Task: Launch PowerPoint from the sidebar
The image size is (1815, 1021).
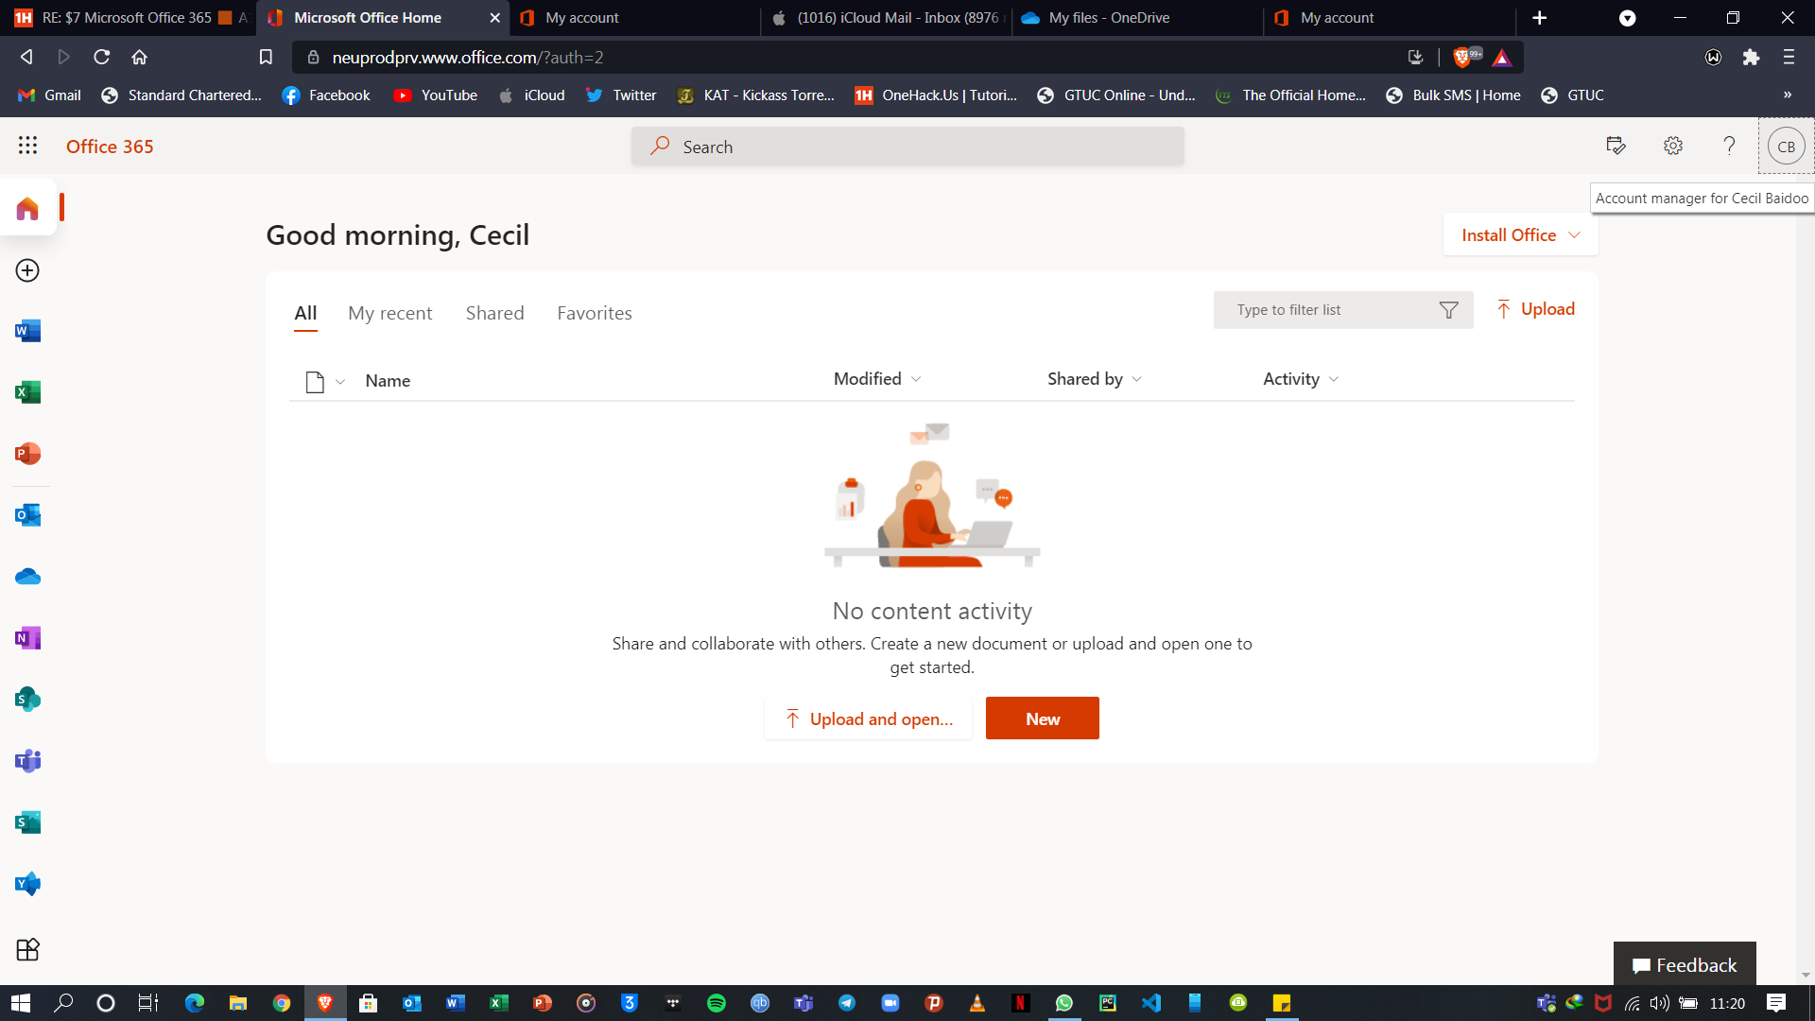Action: [x=27, y=454]
